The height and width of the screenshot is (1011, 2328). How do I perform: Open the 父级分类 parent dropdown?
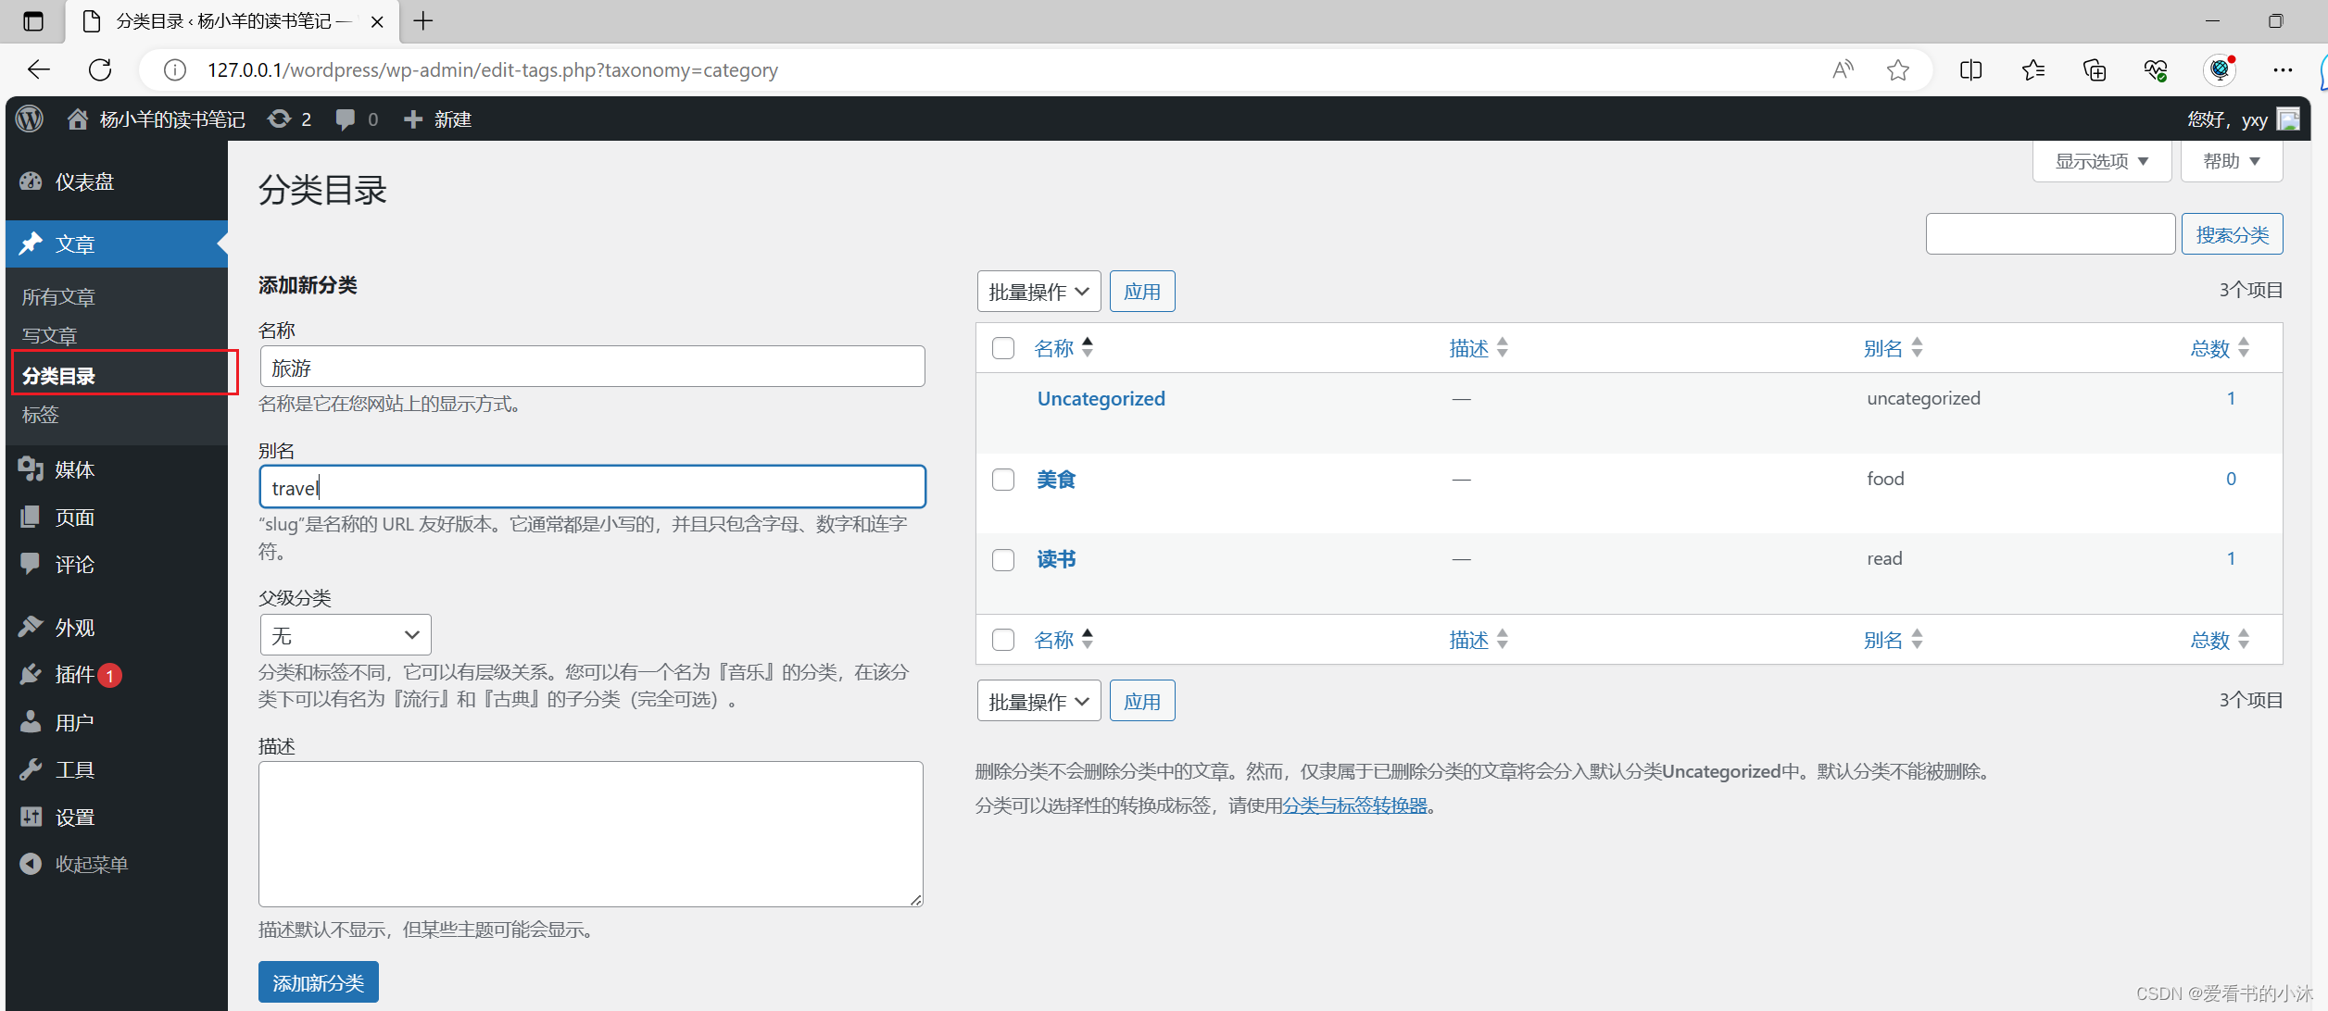[346, 635]
